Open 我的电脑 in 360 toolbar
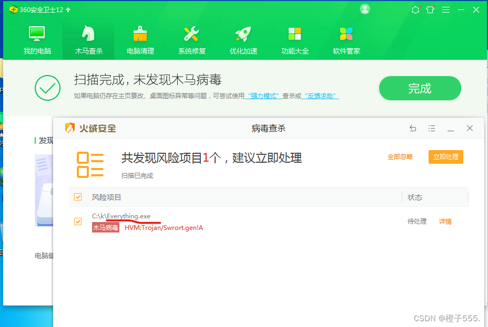The width and height of the screenshot is (488, 327). [37, 40]
